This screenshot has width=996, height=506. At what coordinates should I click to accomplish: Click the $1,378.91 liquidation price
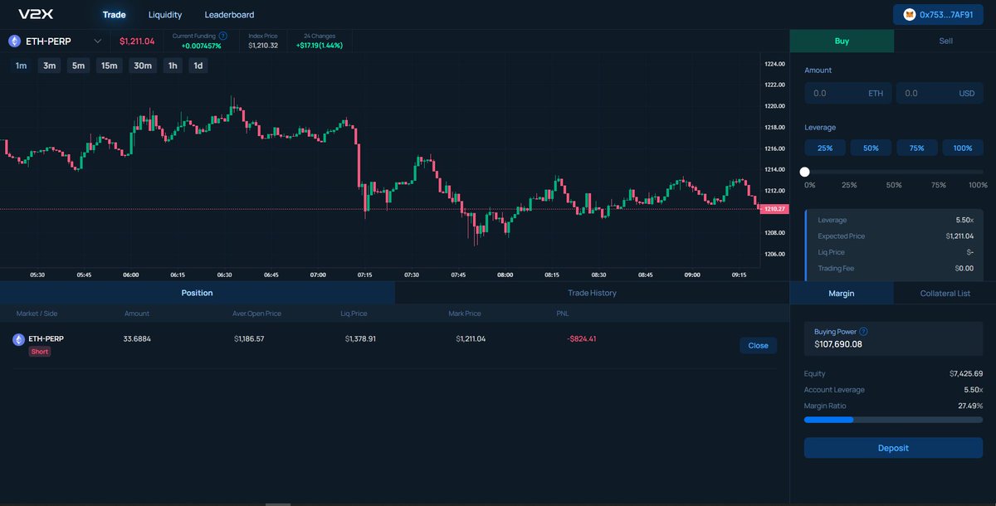click(360, 338)
